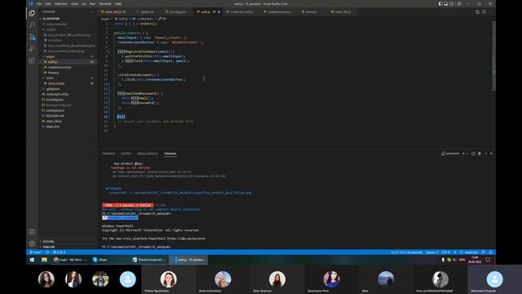
Task: Switch to the home.js editor tab
Action: 310,12
